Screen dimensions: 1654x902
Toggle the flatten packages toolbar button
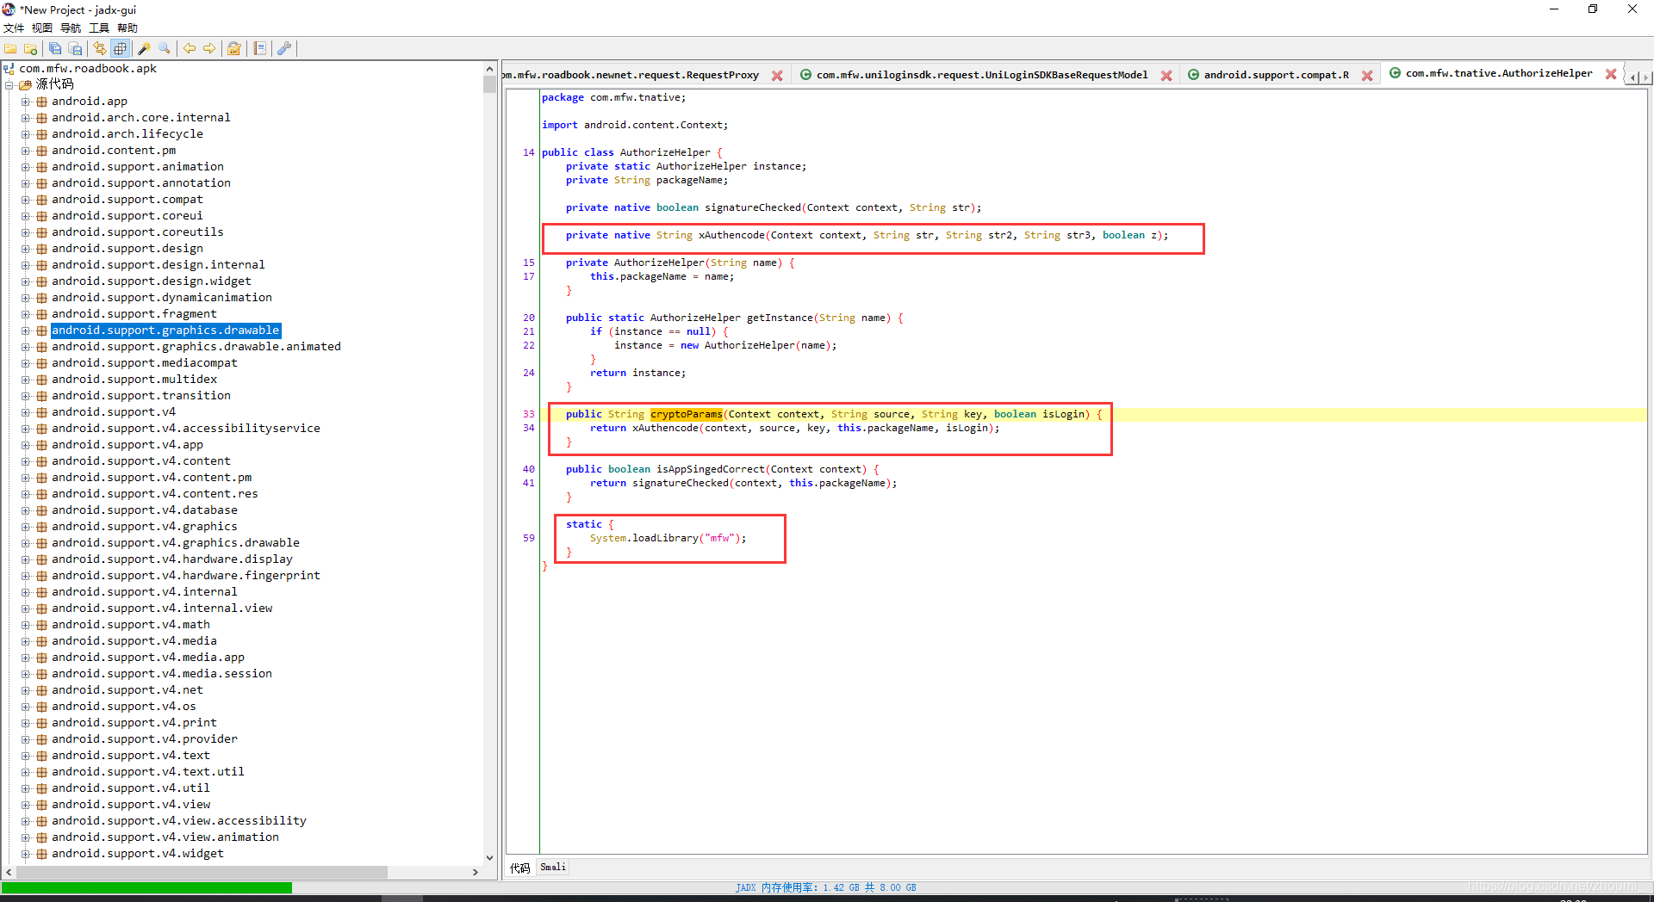coord(121,49)
